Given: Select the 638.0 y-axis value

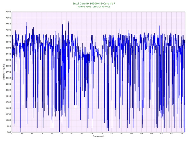Looking at the screenshot, I should tap(9, 132).
